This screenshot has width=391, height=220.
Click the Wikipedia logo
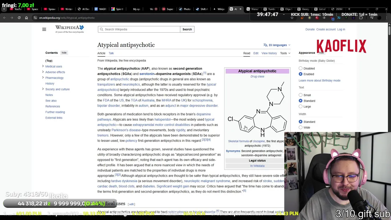69,29
